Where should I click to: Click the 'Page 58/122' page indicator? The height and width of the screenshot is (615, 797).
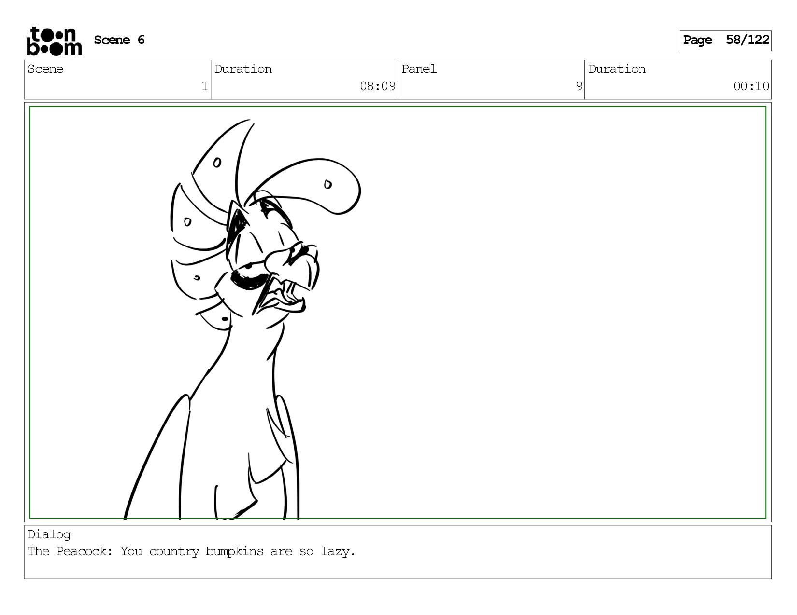point(726,41)
